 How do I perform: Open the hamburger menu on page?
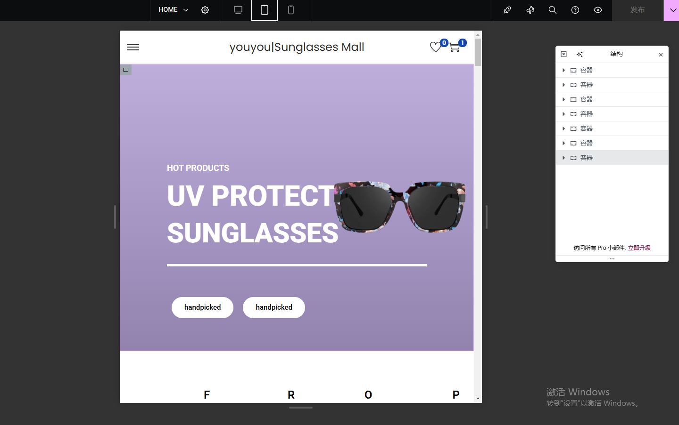coord(133,47)
